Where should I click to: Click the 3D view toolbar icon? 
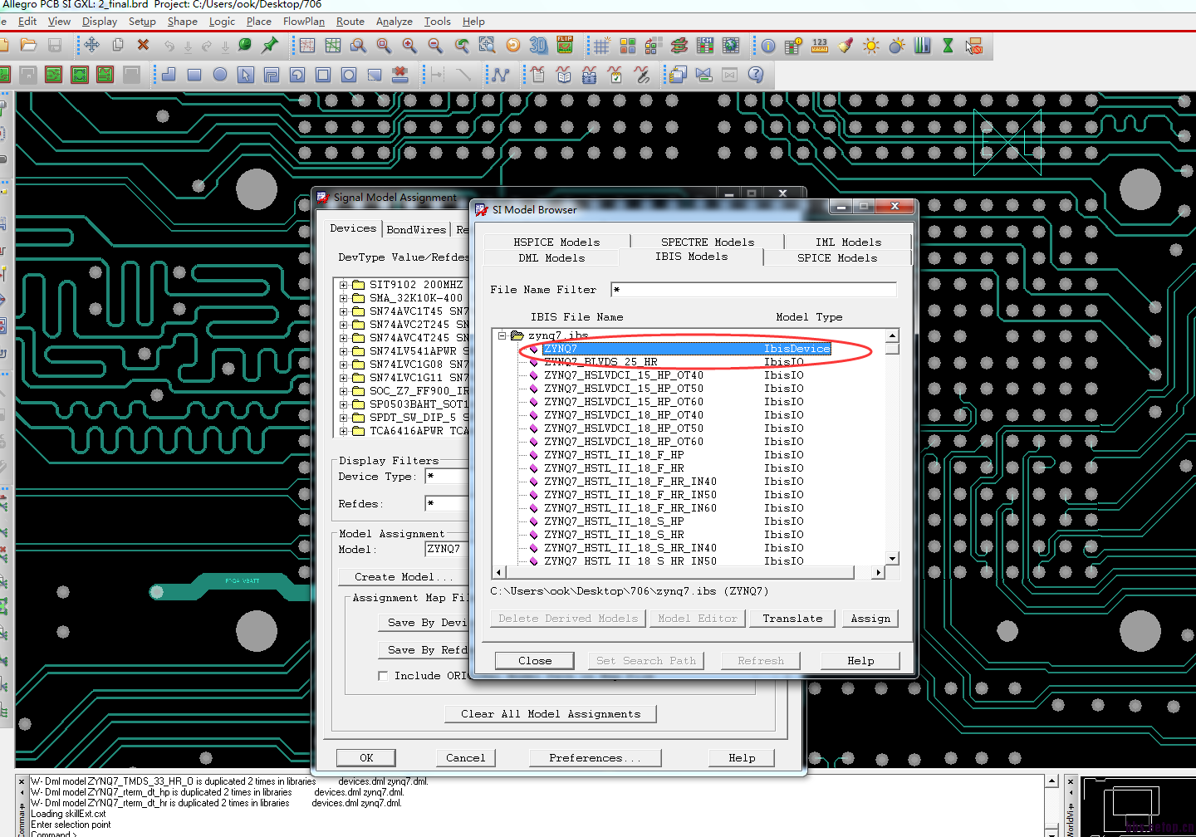tap(538, 46)
